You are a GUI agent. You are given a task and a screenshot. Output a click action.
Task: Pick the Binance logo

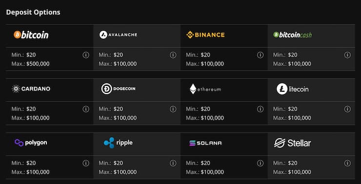(205, 35)
